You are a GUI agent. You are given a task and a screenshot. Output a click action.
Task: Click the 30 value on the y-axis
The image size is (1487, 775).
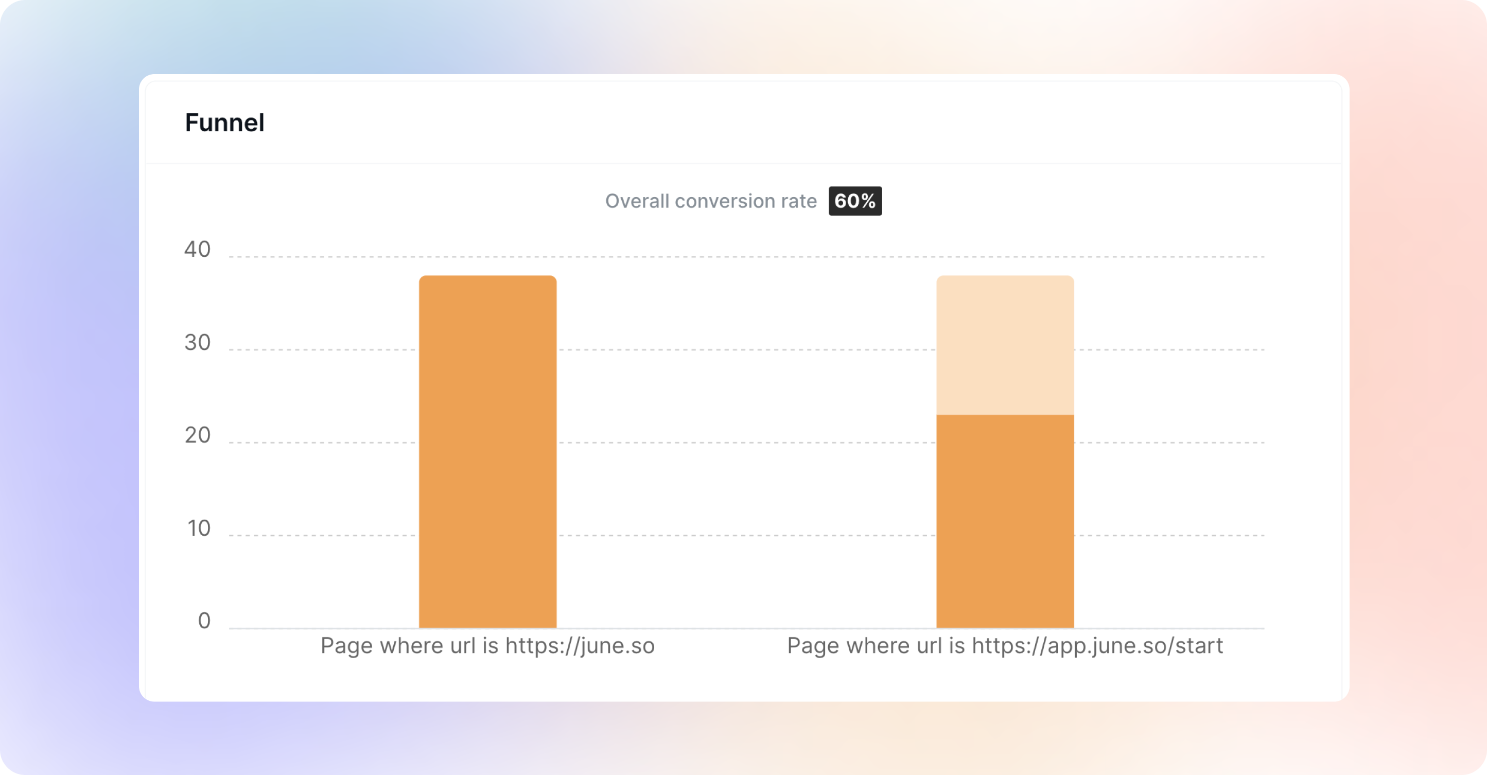(x=198, y=343)
